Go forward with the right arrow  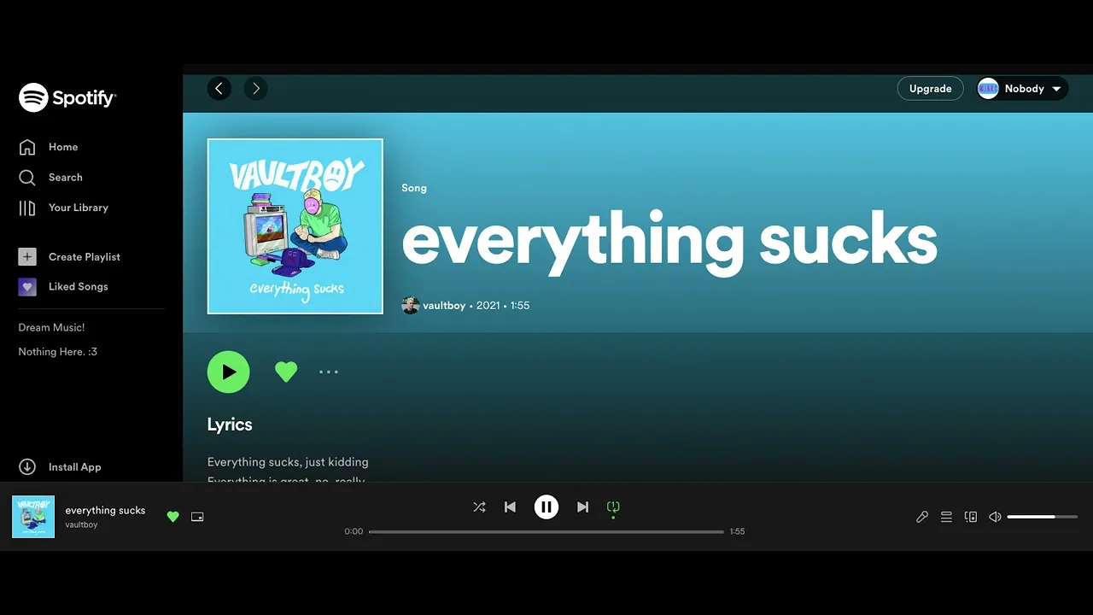[255, 88]
